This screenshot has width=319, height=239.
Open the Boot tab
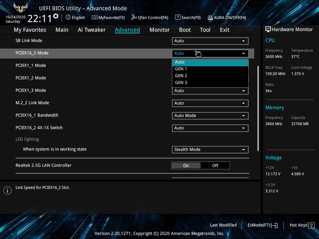click(x=185, y=30)
